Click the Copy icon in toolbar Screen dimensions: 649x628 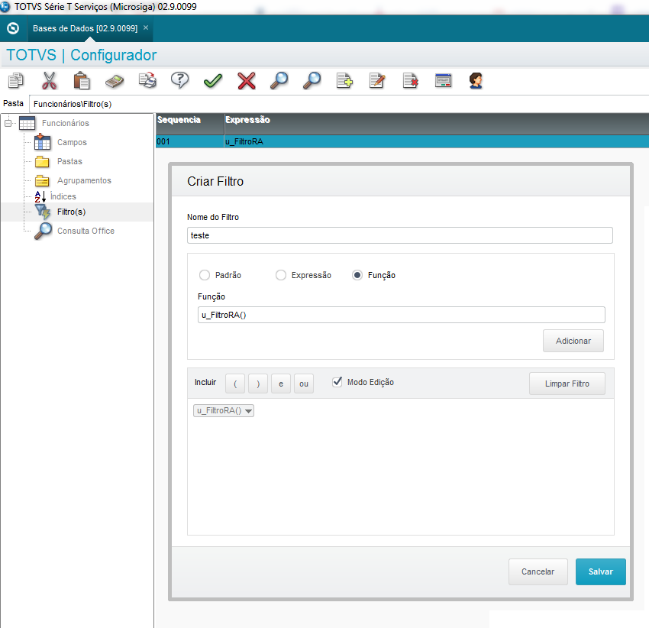coord(16,81)
